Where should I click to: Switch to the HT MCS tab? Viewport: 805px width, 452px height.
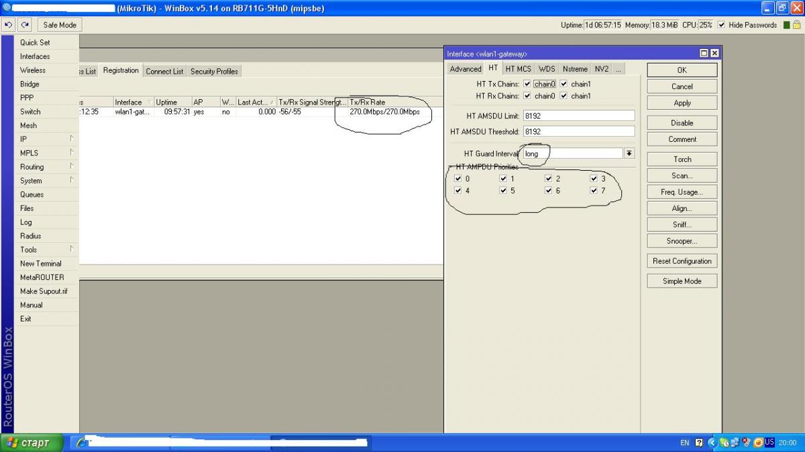point(518,69)
